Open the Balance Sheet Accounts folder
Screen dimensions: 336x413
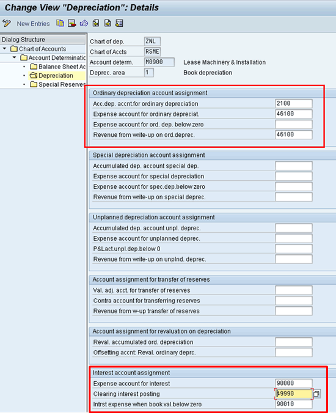(x=57, y=67)
